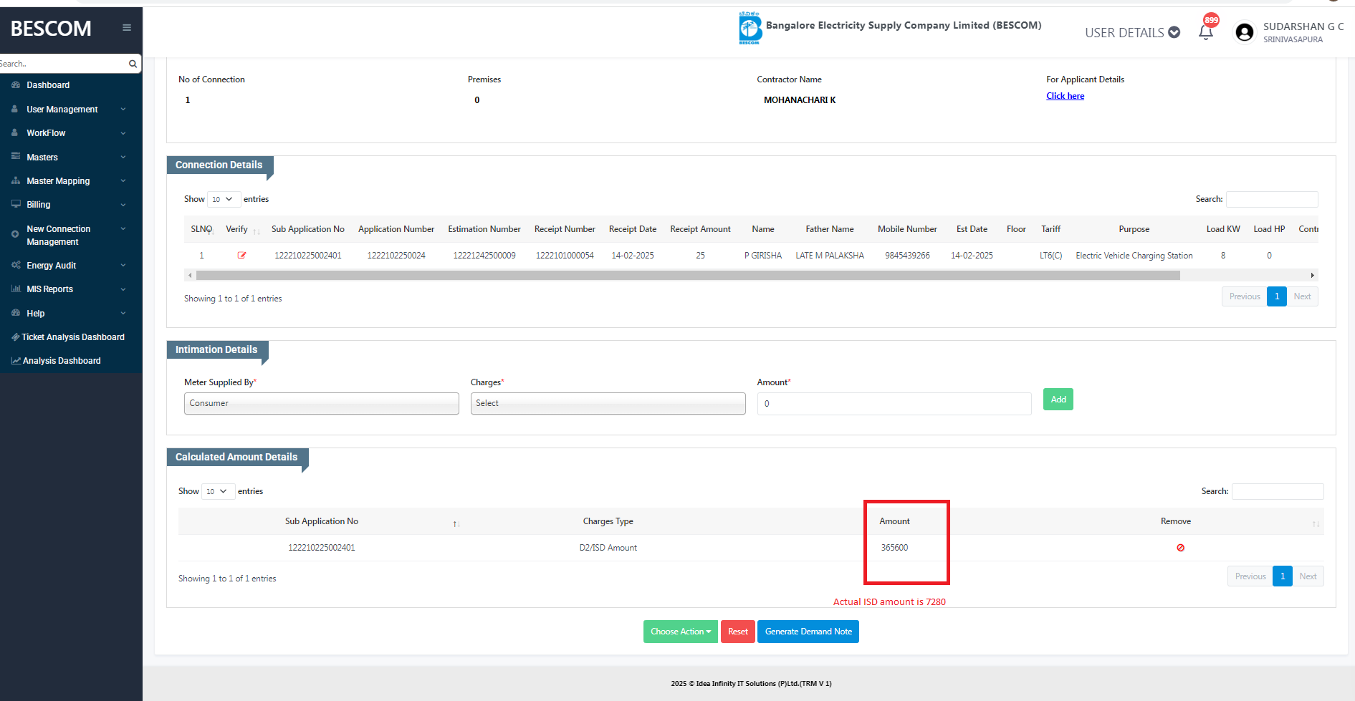Open New Connection Management menu item
Image resolution: width=1355 pixels, height=701 pixels.
click(x=59, y=235)
